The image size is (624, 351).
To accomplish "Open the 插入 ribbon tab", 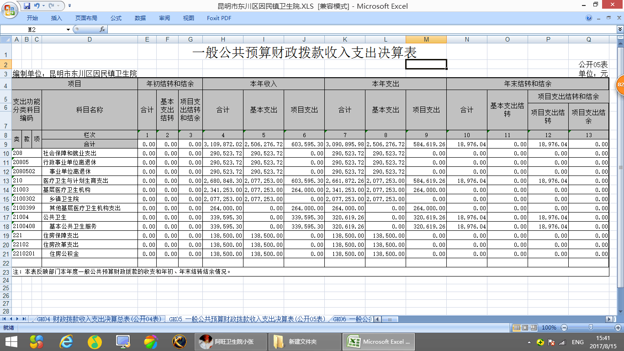I will point(57,18).
